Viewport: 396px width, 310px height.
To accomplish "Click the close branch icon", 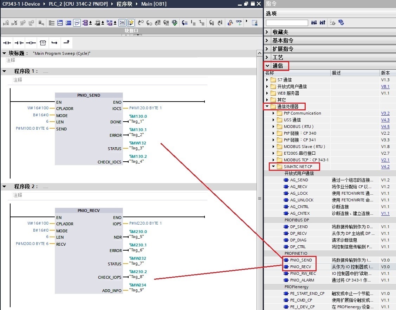I will click(66, 42).
